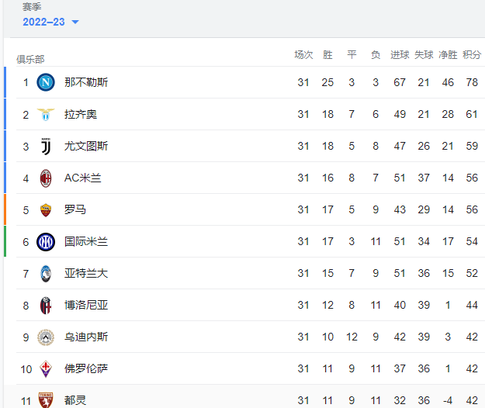
Task: Select the 积分 column header
Action: (x=472, y=55)
